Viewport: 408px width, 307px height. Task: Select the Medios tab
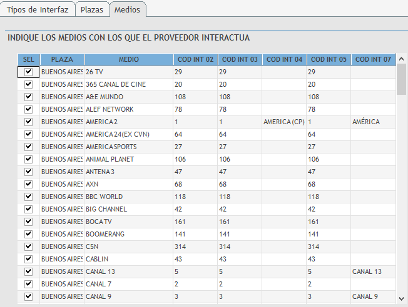(127, 10)
